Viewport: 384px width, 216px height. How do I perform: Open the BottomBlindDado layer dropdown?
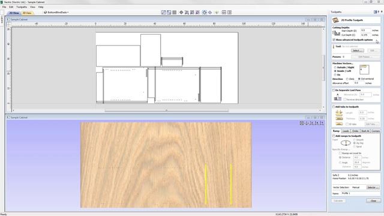[x=56, y=12]
